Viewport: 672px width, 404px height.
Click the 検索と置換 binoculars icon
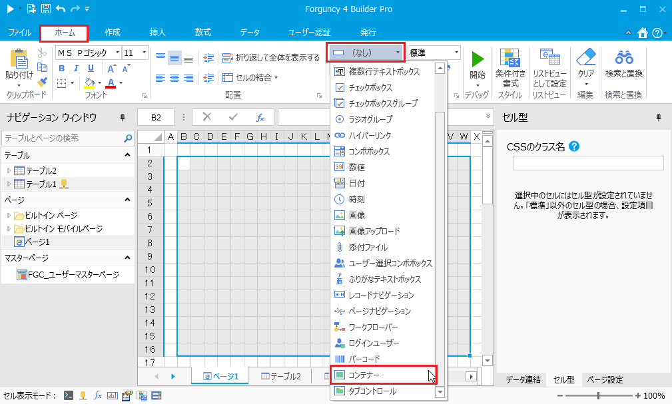pos(623,58)
